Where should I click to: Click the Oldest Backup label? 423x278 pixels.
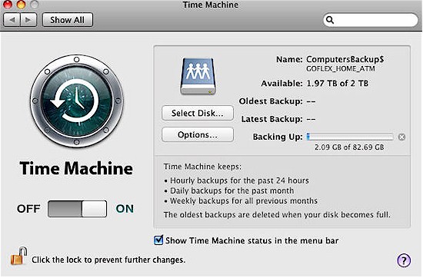(x=271, y=101)
